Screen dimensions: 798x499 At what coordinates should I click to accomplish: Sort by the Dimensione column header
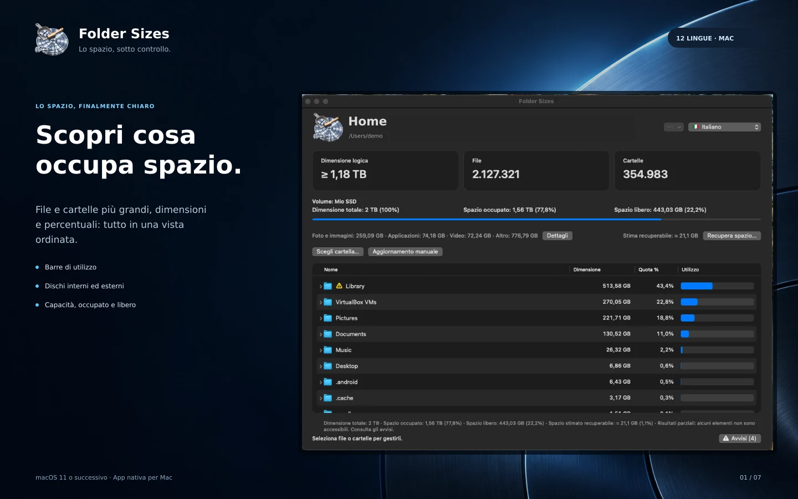[x=587, y=269]
